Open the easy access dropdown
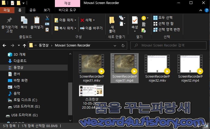Screen dimensions: 210x129 (122, 24)
